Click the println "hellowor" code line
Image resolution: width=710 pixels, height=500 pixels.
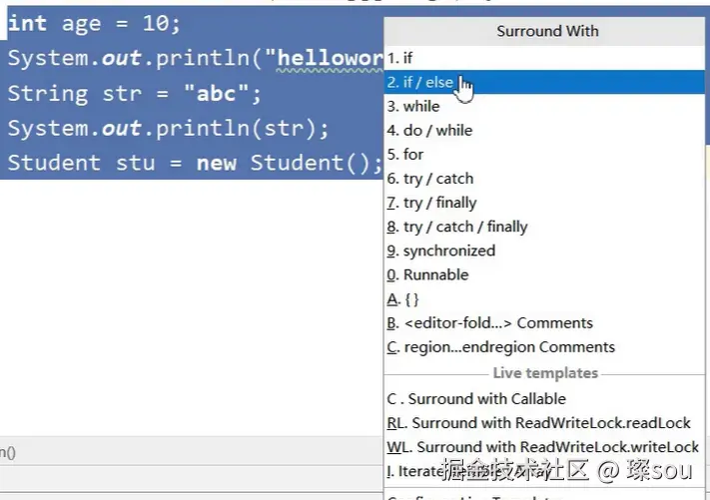pos(195,58)
